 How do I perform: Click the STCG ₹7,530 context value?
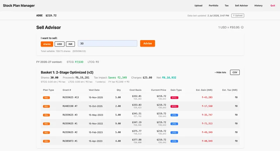79,62
